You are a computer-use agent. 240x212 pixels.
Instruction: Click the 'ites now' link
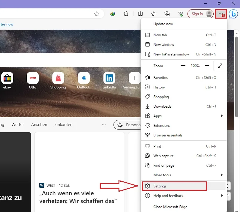pyautogui.click(x=7, y=24)
